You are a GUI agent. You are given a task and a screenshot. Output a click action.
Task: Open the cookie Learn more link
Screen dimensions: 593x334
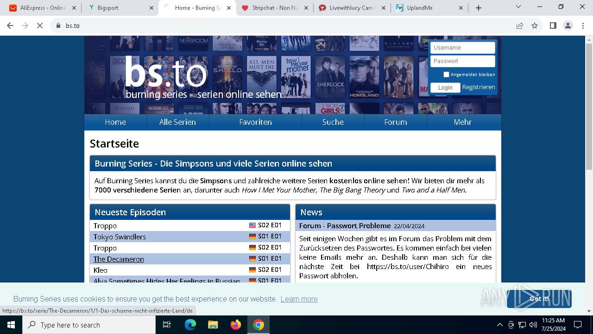(299, 299)
